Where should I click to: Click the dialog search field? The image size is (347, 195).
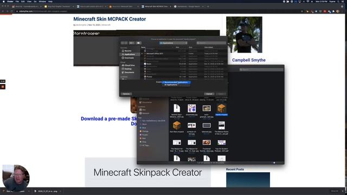211,43
